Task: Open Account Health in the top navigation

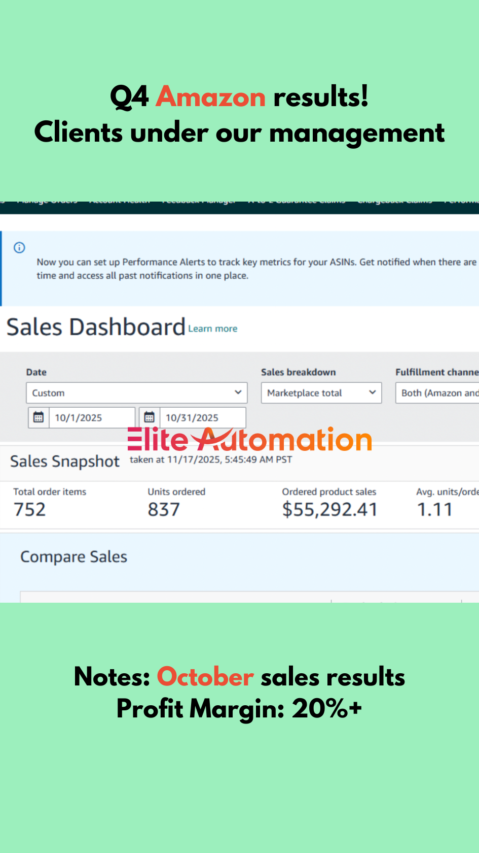Action: (120, 202)
